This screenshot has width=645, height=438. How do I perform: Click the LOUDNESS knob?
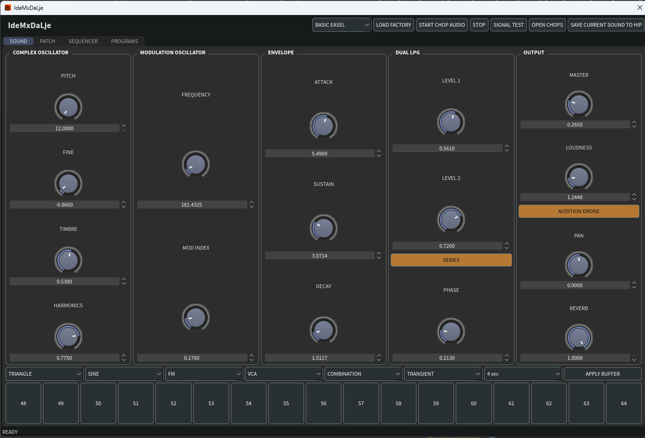point(579,177)
